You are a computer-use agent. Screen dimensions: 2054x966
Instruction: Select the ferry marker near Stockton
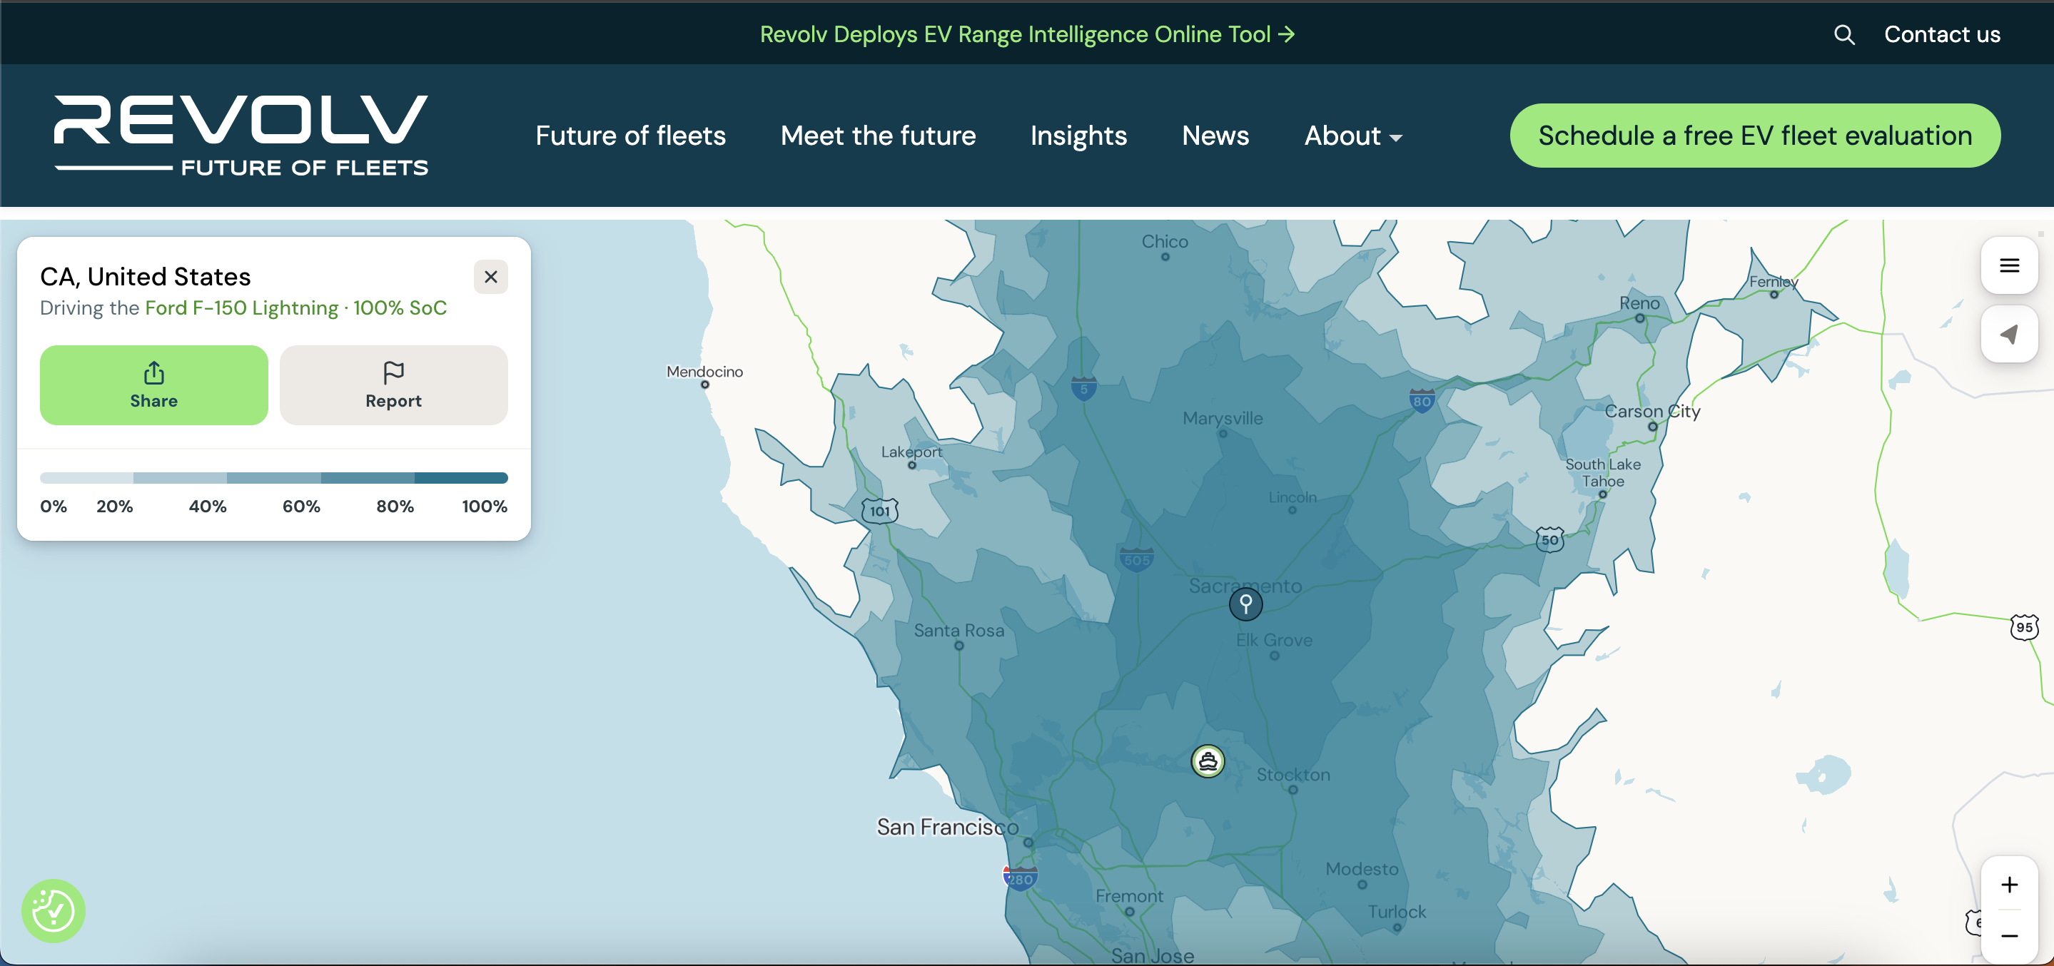(1207, 761)
